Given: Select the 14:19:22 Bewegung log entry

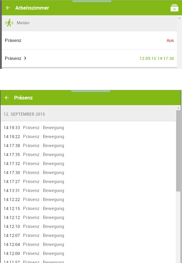Looking at the screenshot, I should click(34, 137).
